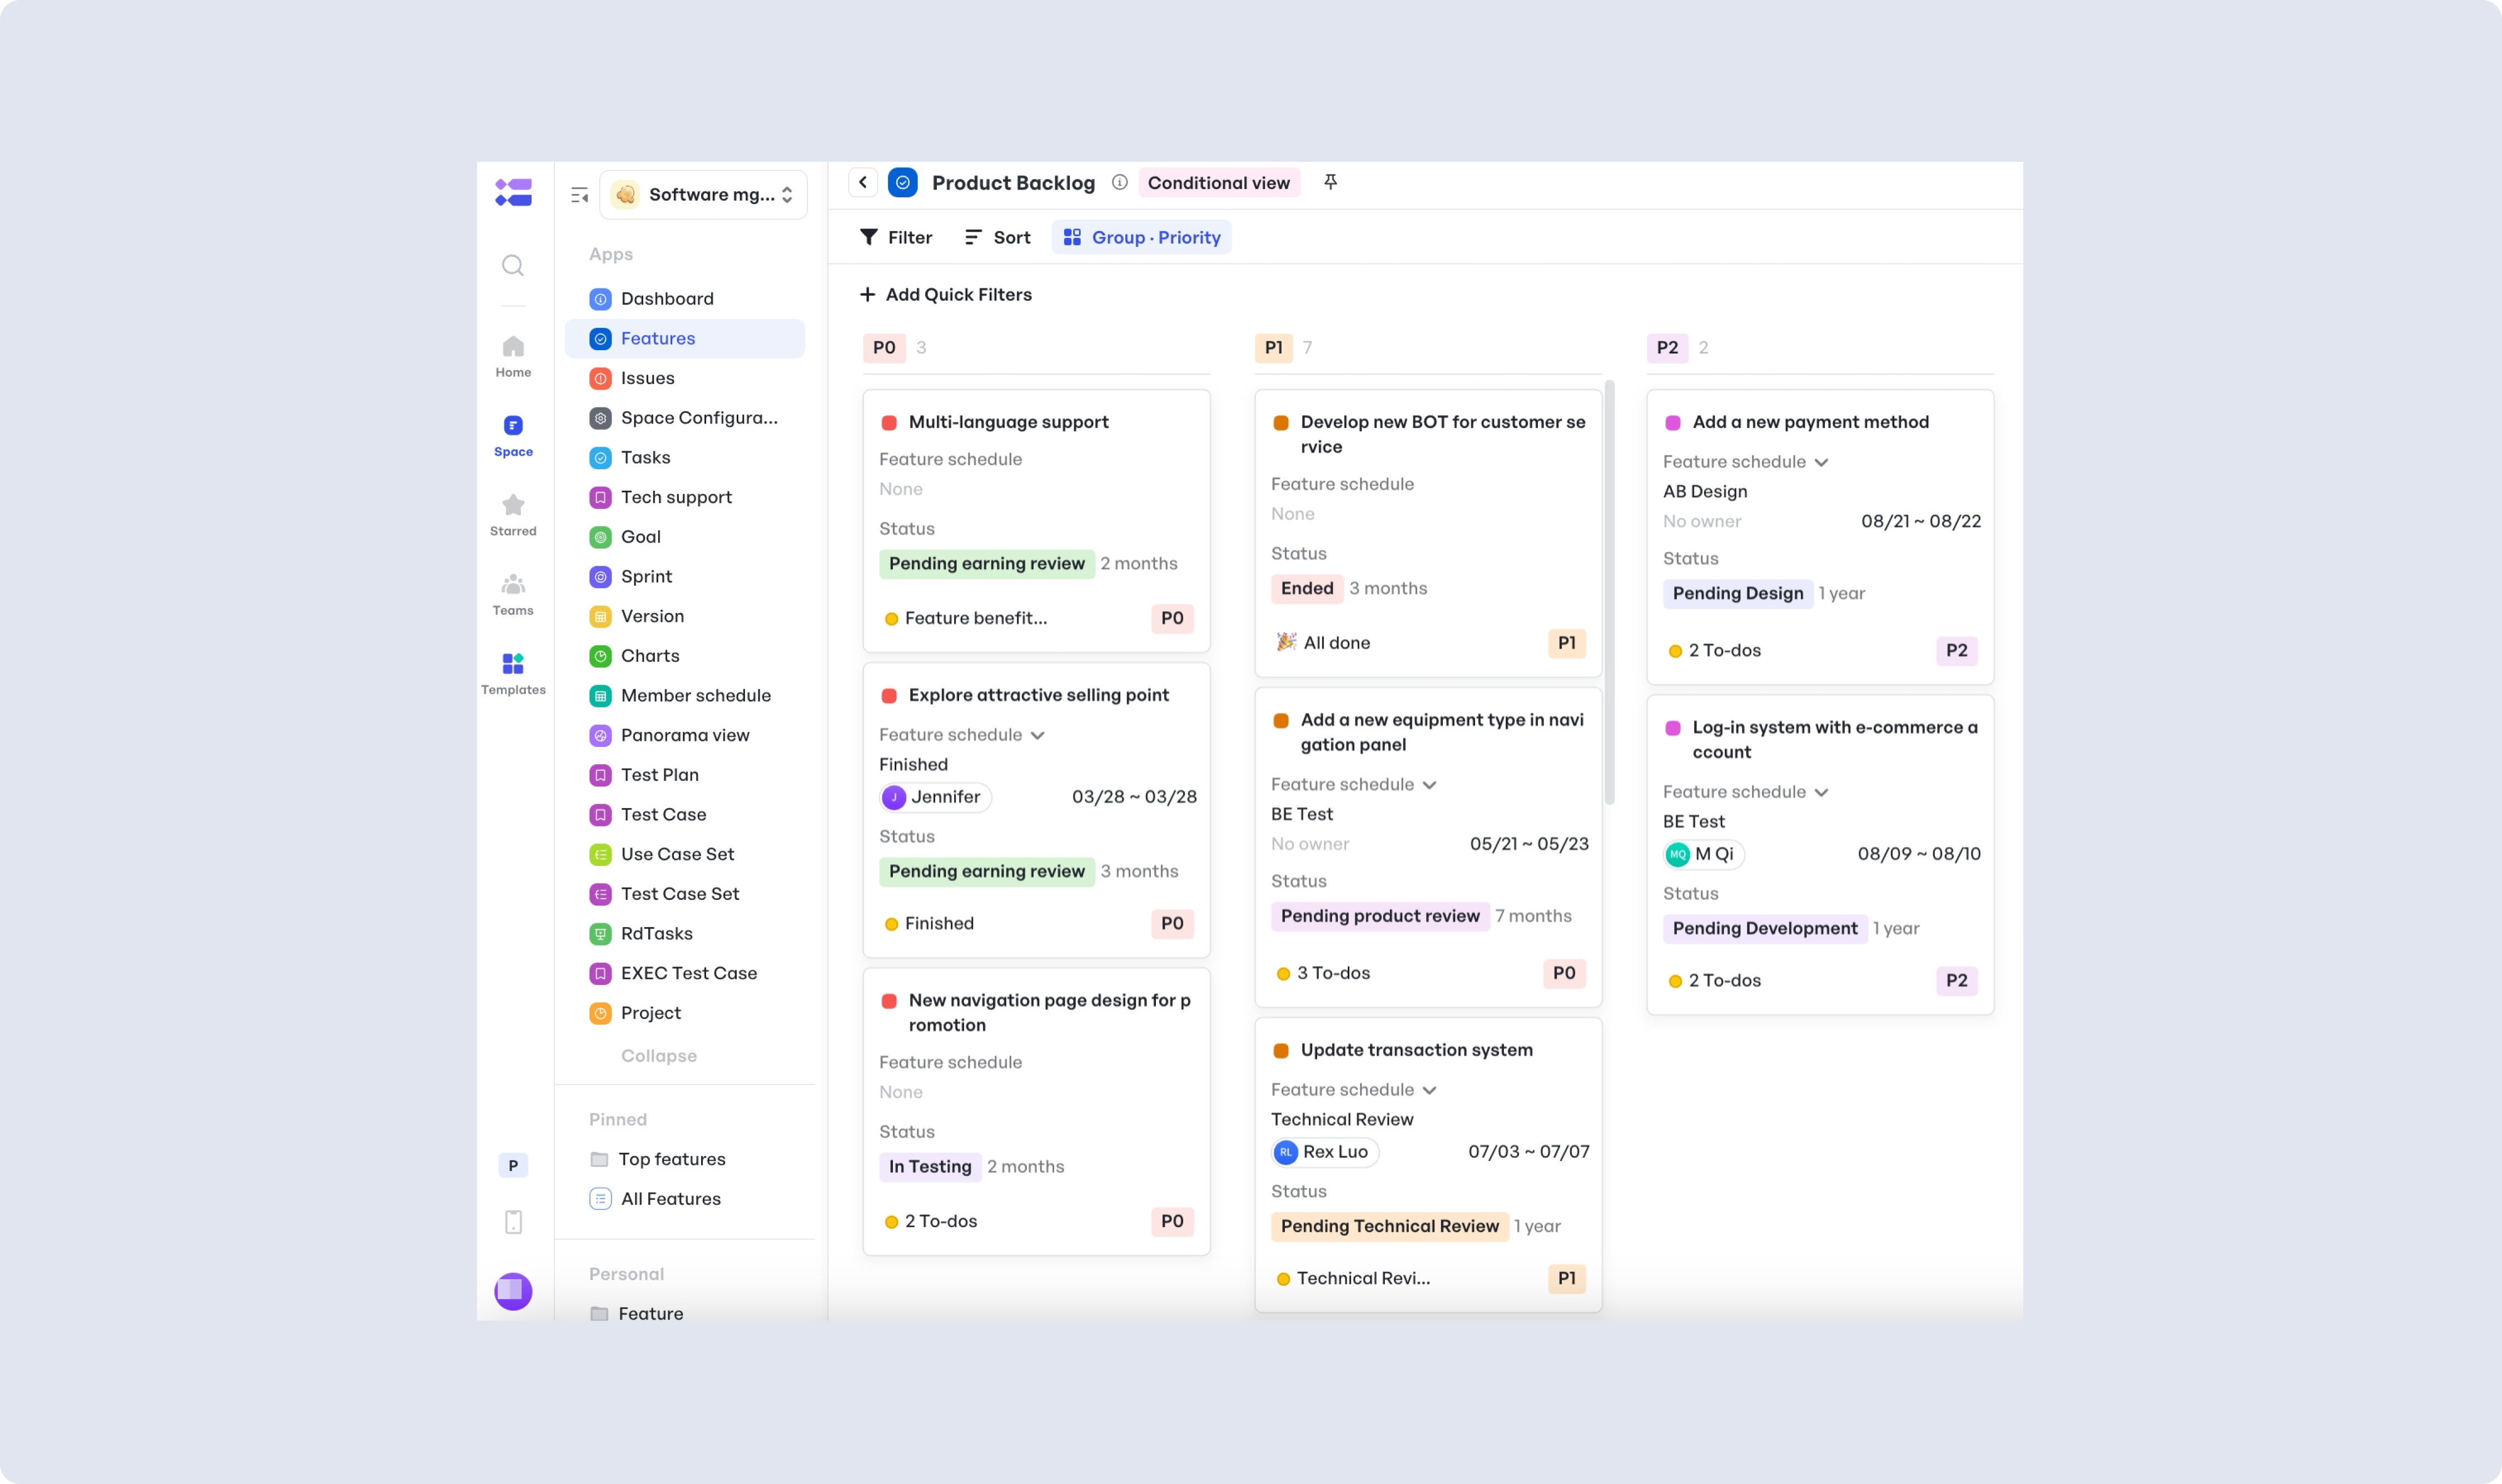Open the Group · Priority grouping dropdown

click(1141, 237)
